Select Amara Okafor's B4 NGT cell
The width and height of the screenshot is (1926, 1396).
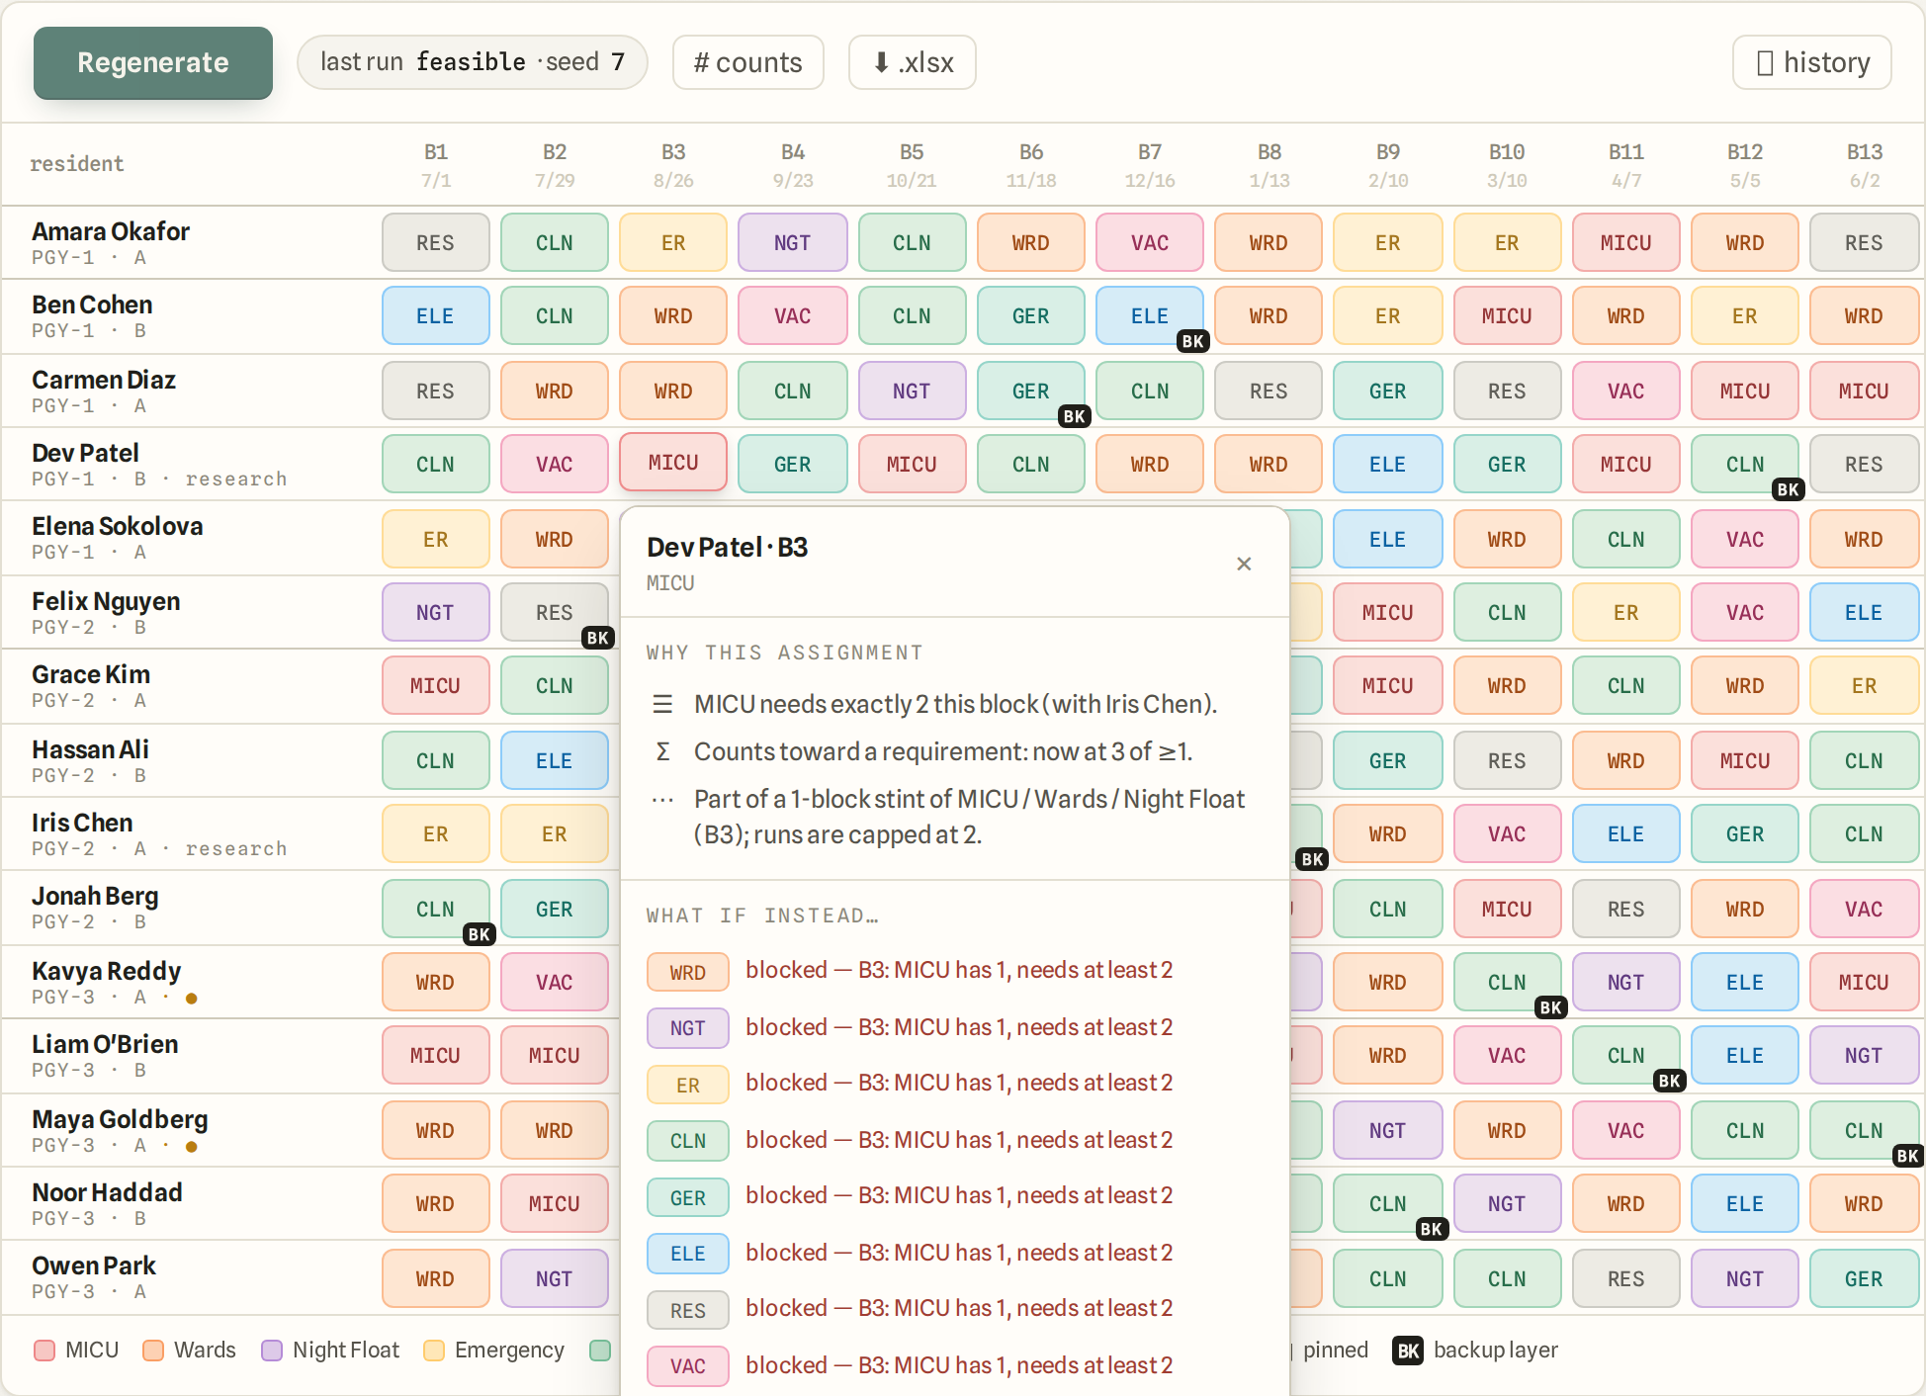pyautogui.click(x=793, y=242)
